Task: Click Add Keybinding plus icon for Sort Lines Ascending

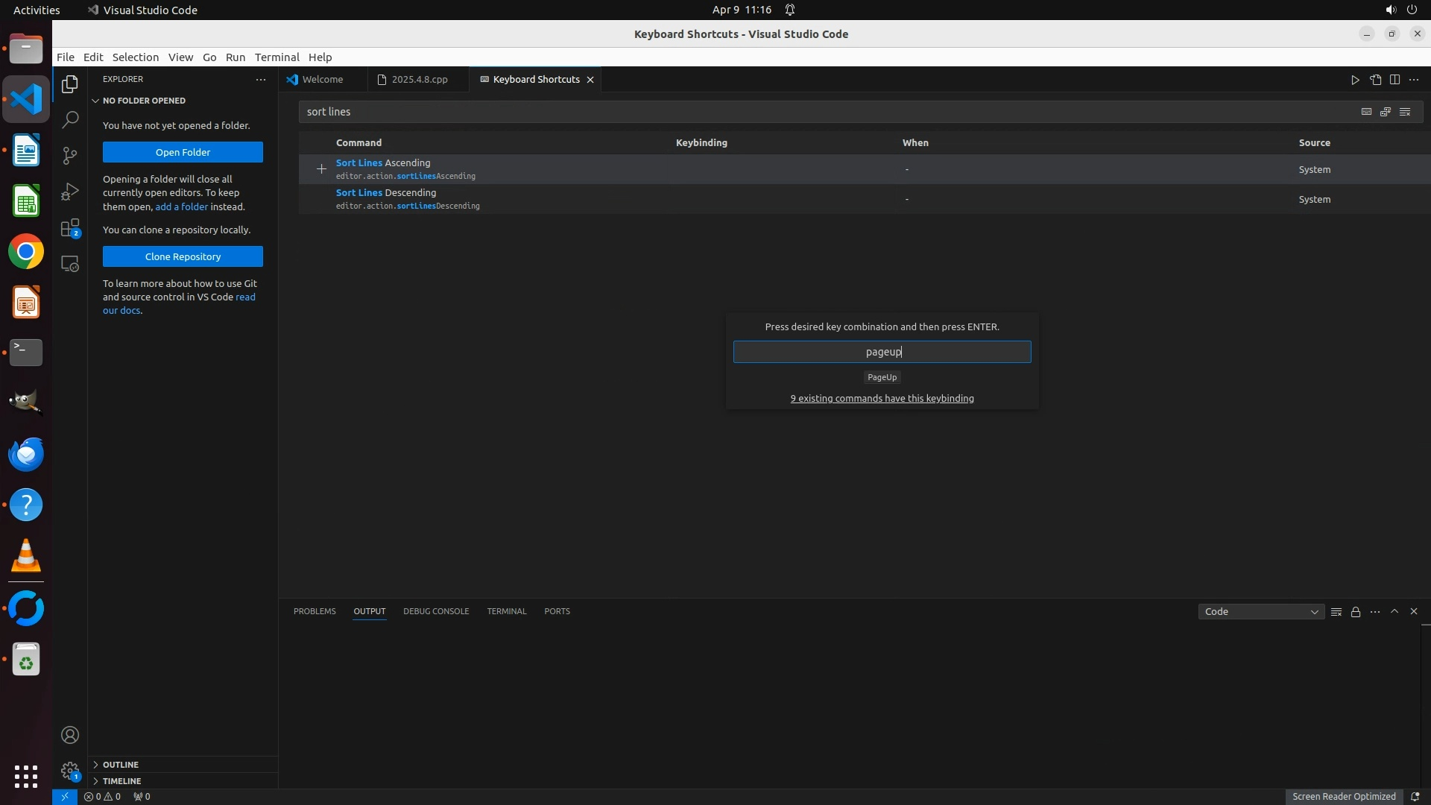Action: click(x=321, y=169)
